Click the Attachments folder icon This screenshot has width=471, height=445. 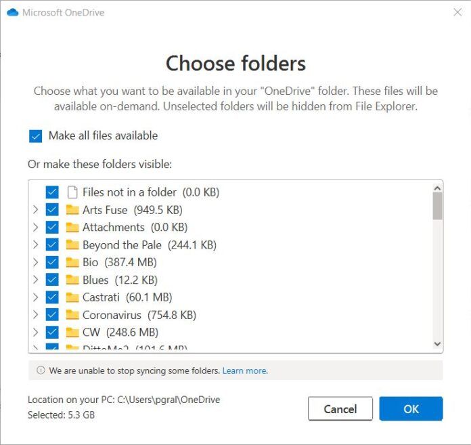coord(72,228)
